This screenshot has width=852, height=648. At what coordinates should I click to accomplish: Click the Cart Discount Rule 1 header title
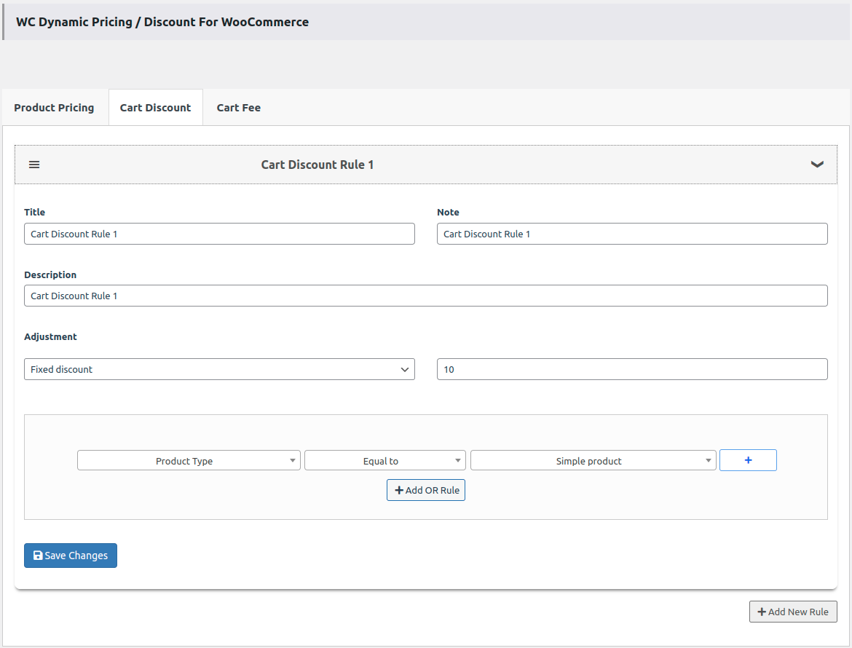[317, 165]
